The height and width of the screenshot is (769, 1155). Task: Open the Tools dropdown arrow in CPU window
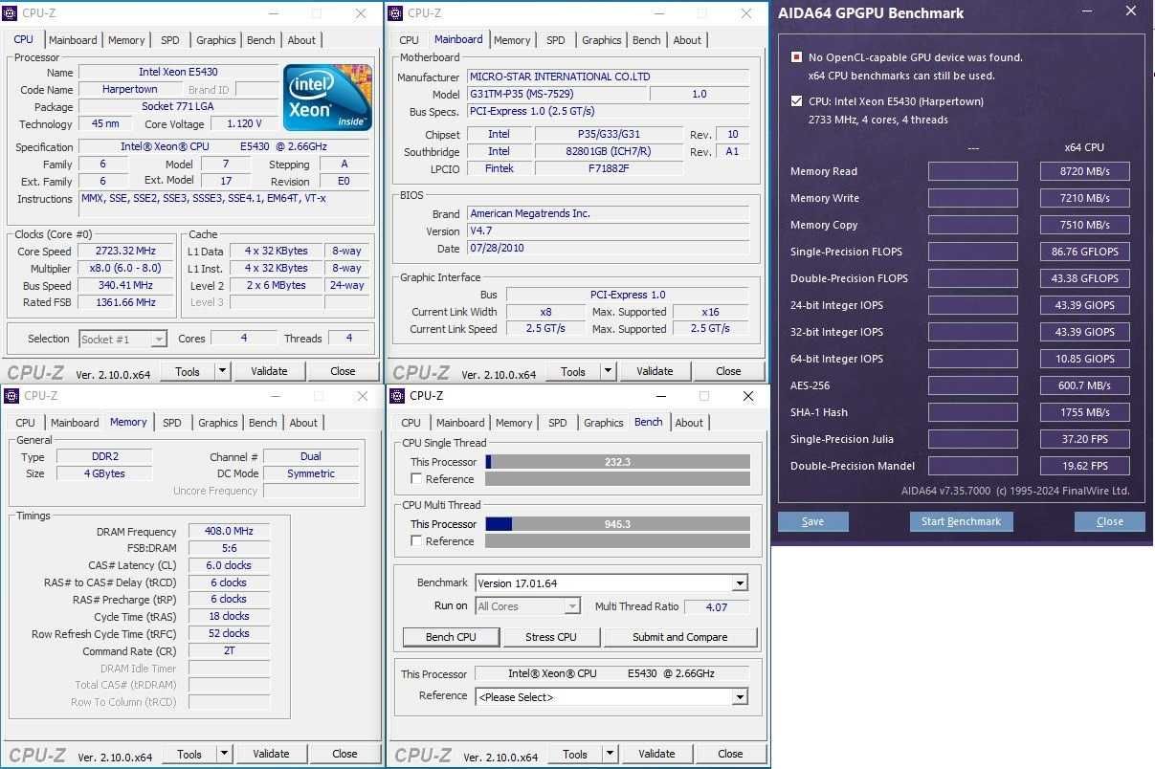coord(223,371)
